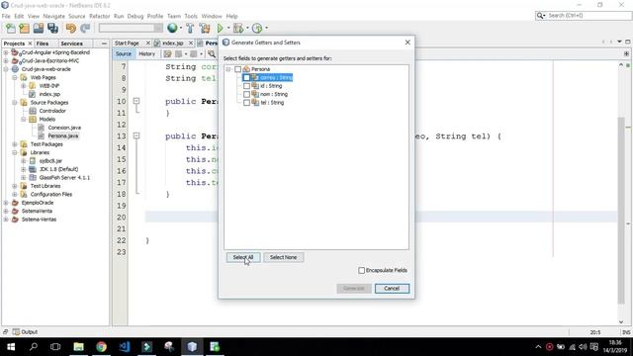Open Task View from taskbar
Screen dimensions: 633x356
[x=55, y=347]
